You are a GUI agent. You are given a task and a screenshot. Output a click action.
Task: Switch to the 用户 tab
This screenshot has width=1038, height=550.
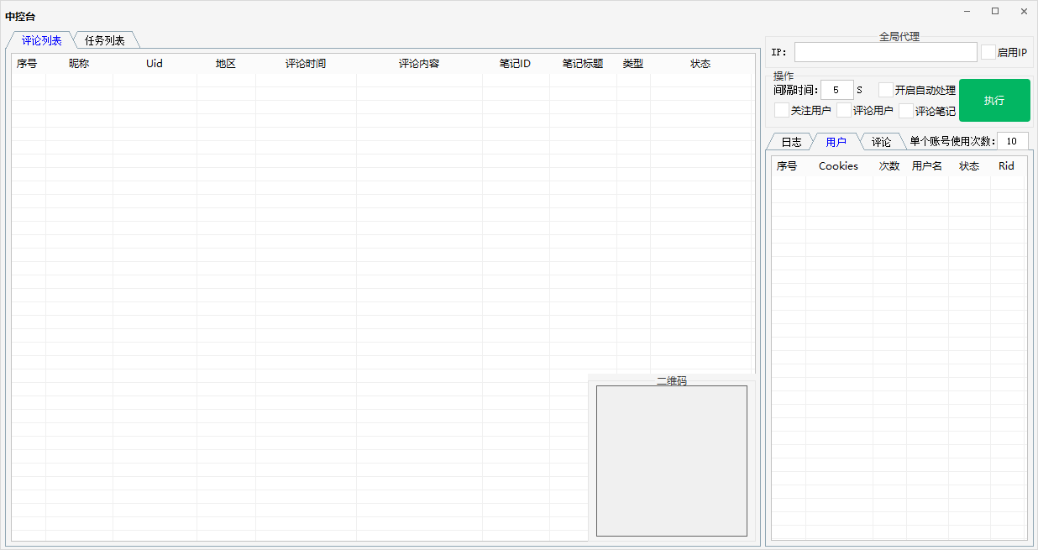coord(836,142)
